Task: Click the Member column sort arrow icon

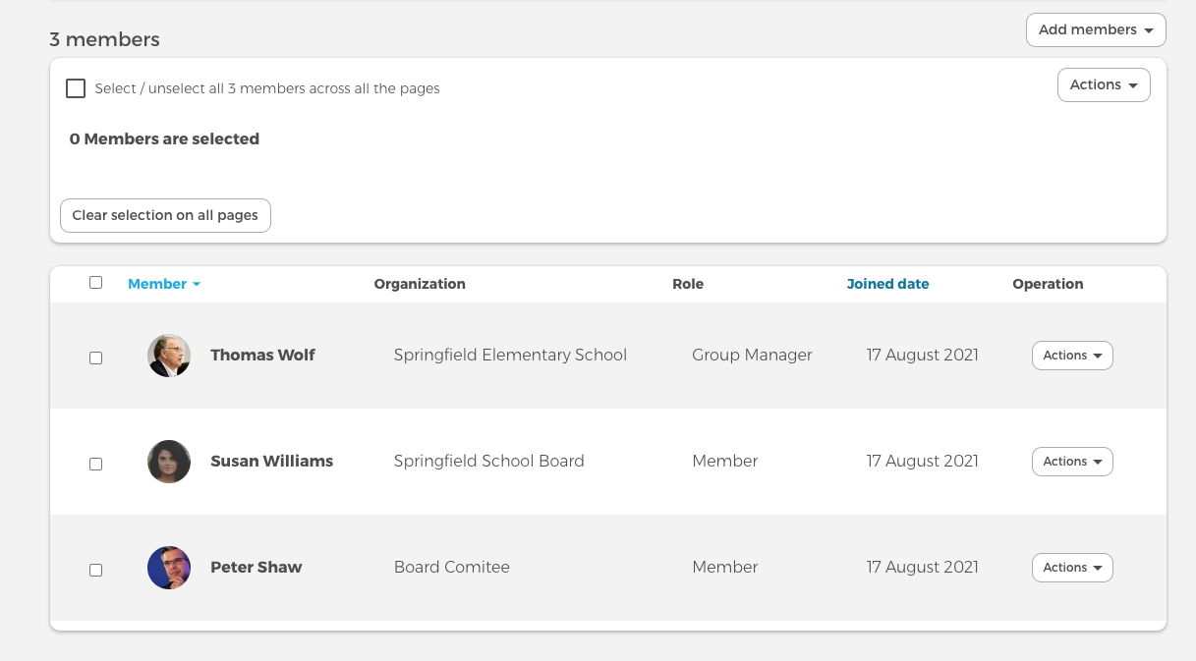Action: tap(197, 285)
